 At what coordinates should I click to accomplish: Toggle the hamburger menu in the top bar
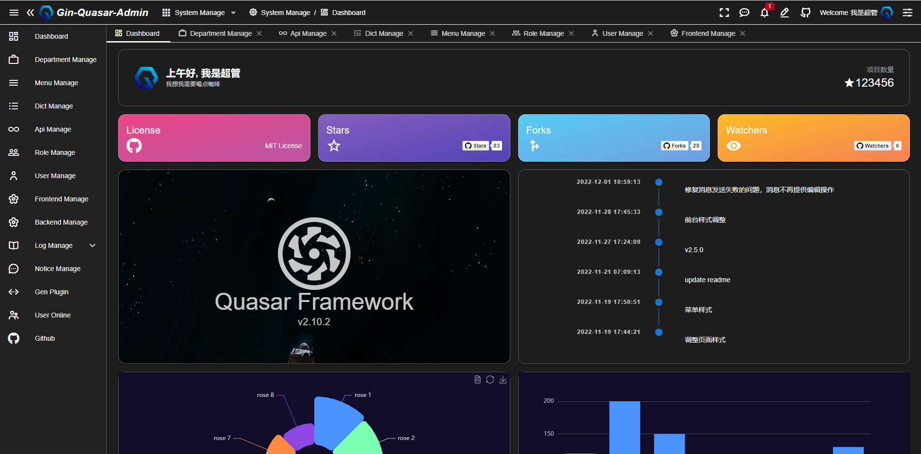point(14,13)
